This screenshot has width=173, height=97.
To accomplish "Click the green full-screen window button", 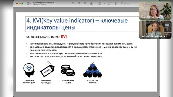I will tap(22, 4).
